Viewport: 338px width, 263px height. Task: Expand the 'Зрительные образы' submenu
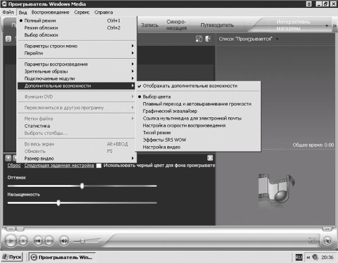44,71
